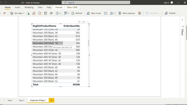
Task: Click the table's scroll down arrow
Action: point(88,83)
